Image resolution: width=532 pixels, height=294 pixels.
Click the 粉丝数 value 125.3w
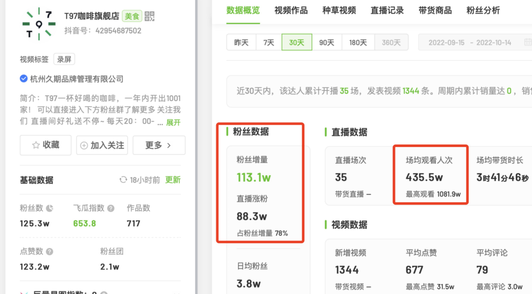(34, 223)
